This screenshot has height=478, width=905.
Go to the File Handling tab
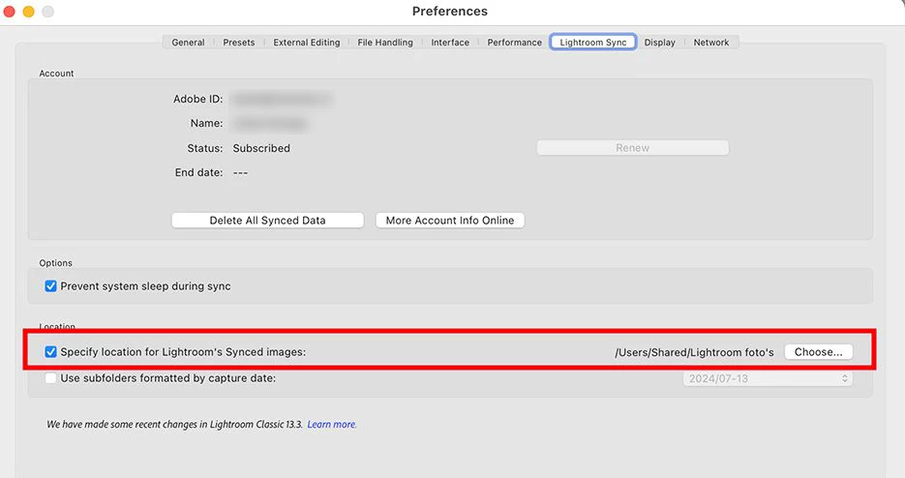[x=385, y=43]
